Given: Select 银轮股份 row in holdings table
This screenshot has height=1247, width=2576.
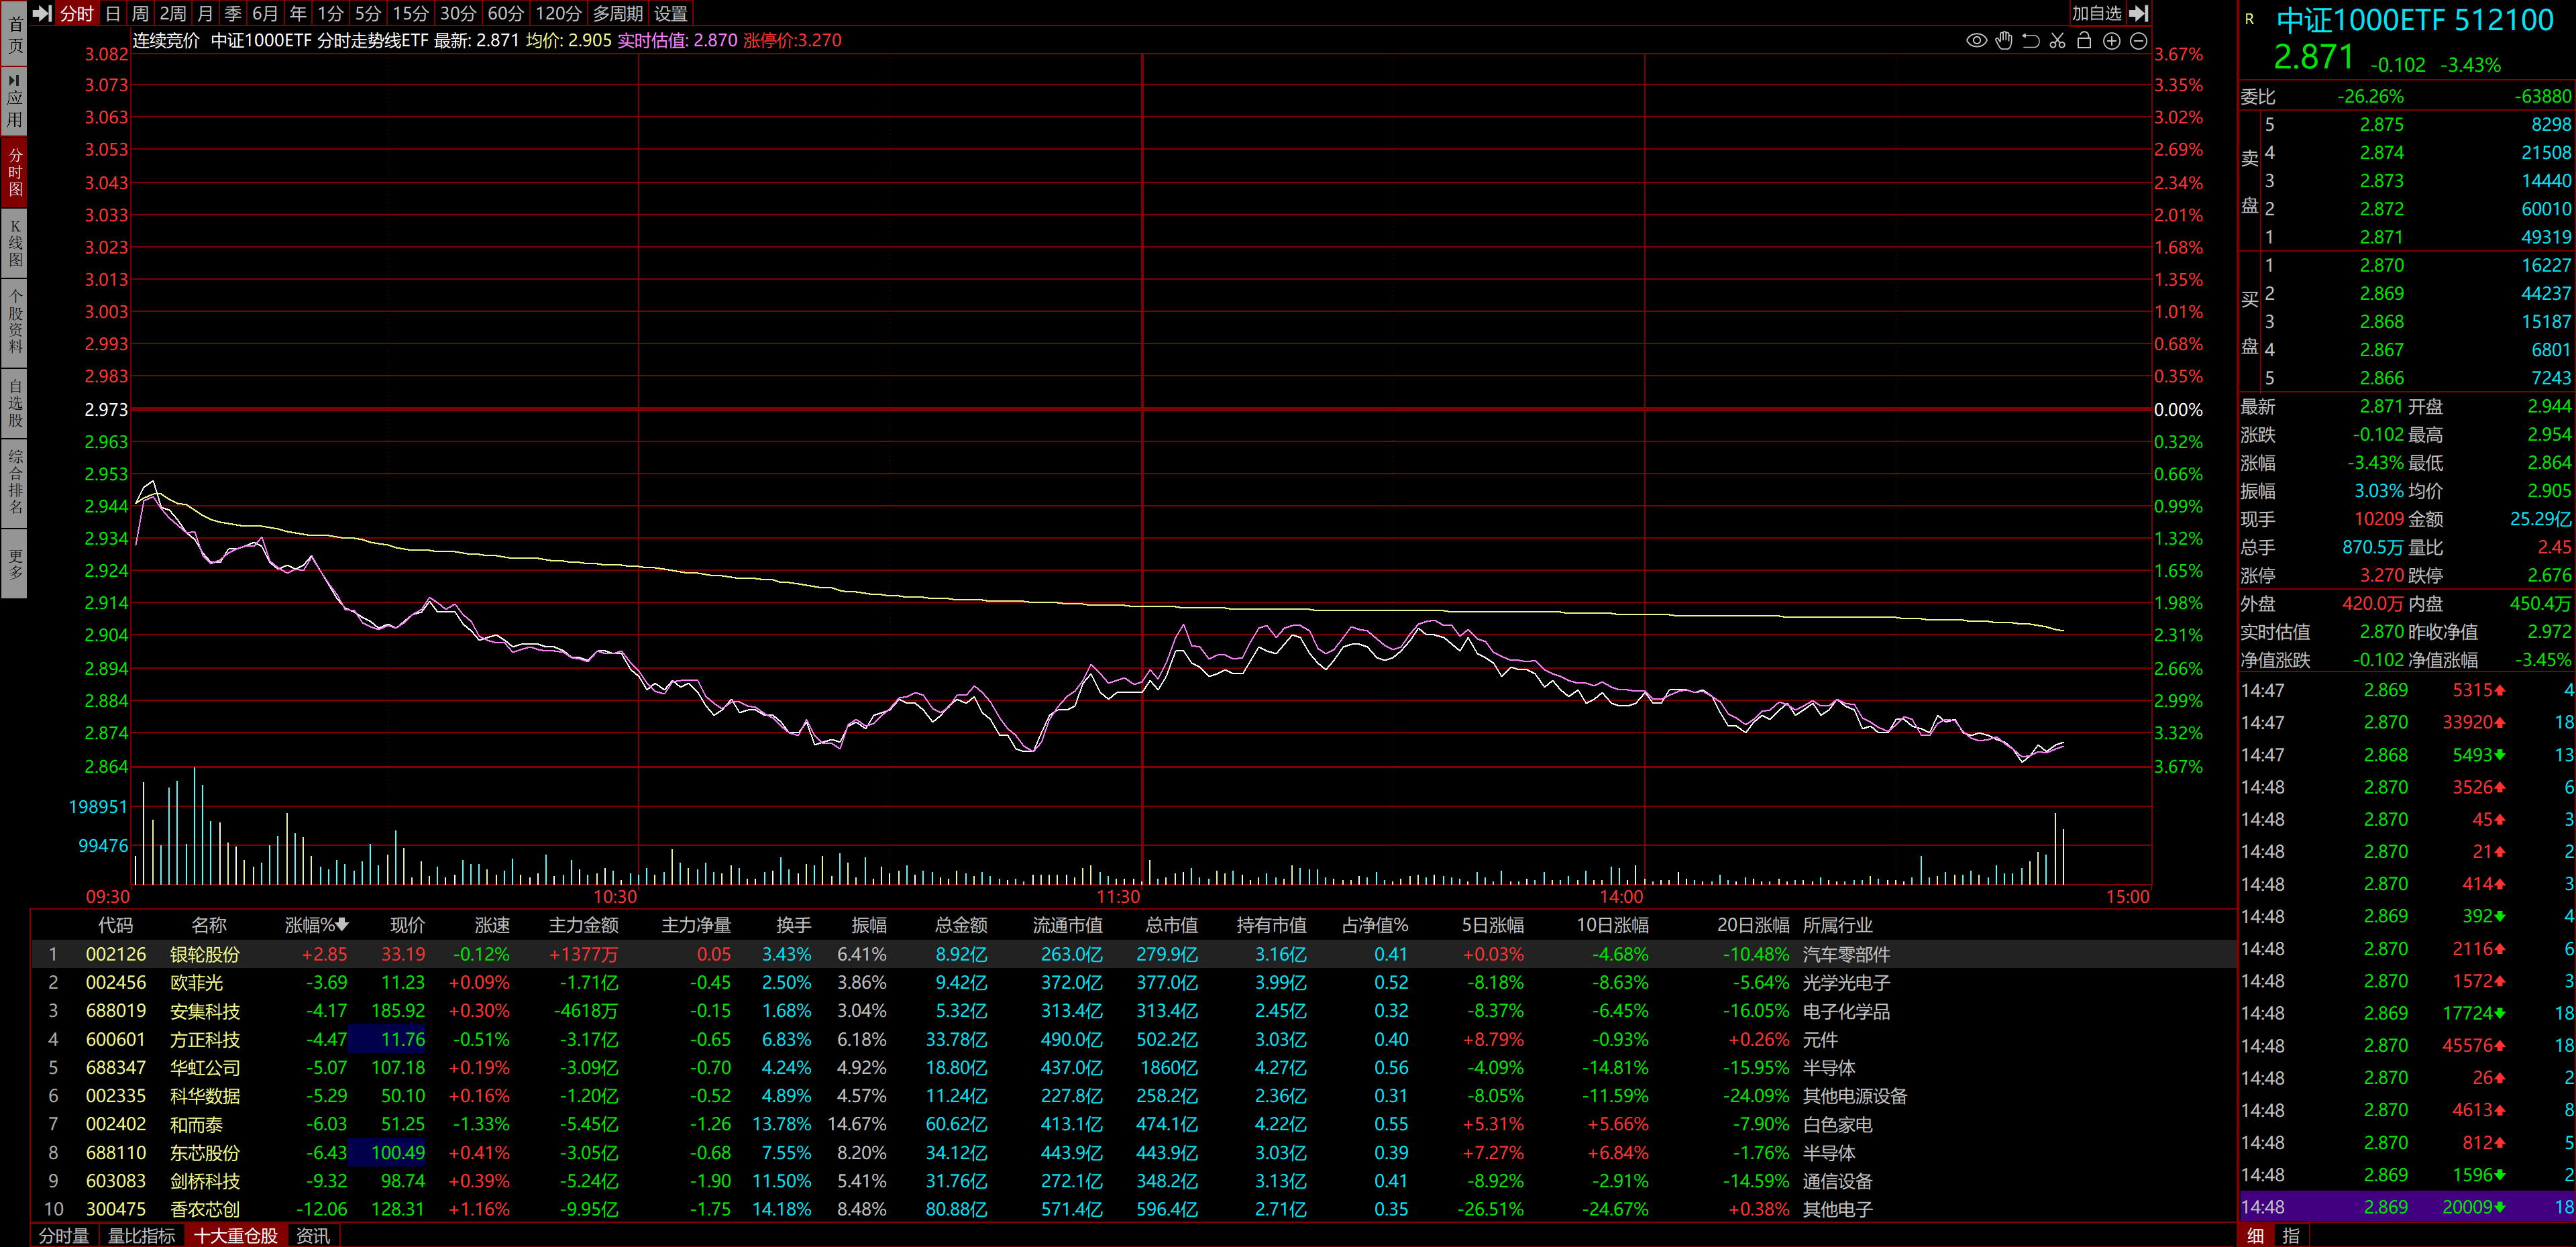Looking at the screenshot, I should (x=205, y=955).
